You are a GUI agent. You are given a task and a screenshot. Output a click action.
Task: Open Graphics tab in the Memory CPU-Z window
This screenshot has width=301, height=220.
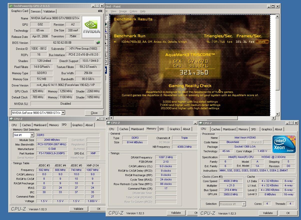click(x=175, y=129)
